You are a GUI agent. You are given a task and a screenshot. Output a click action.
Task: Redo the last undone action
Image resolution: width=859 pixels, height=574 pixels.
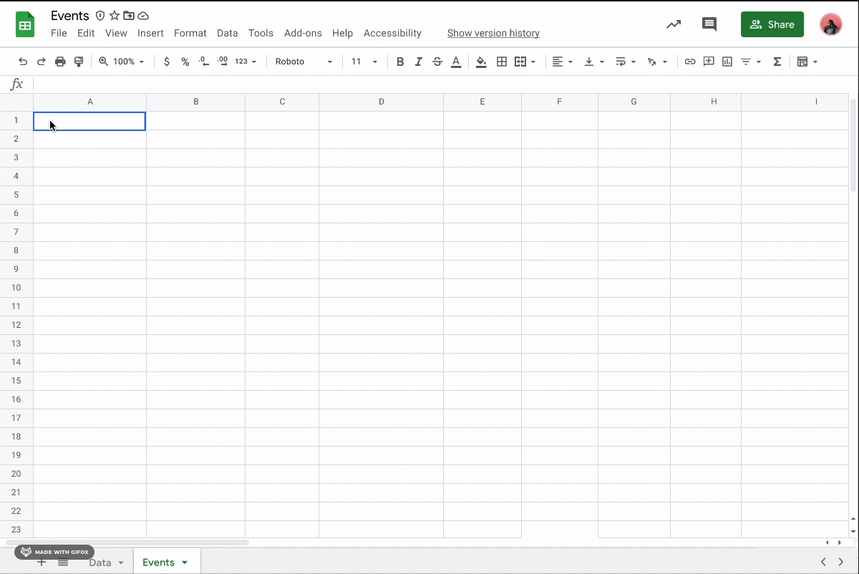[x=42, y=62]
